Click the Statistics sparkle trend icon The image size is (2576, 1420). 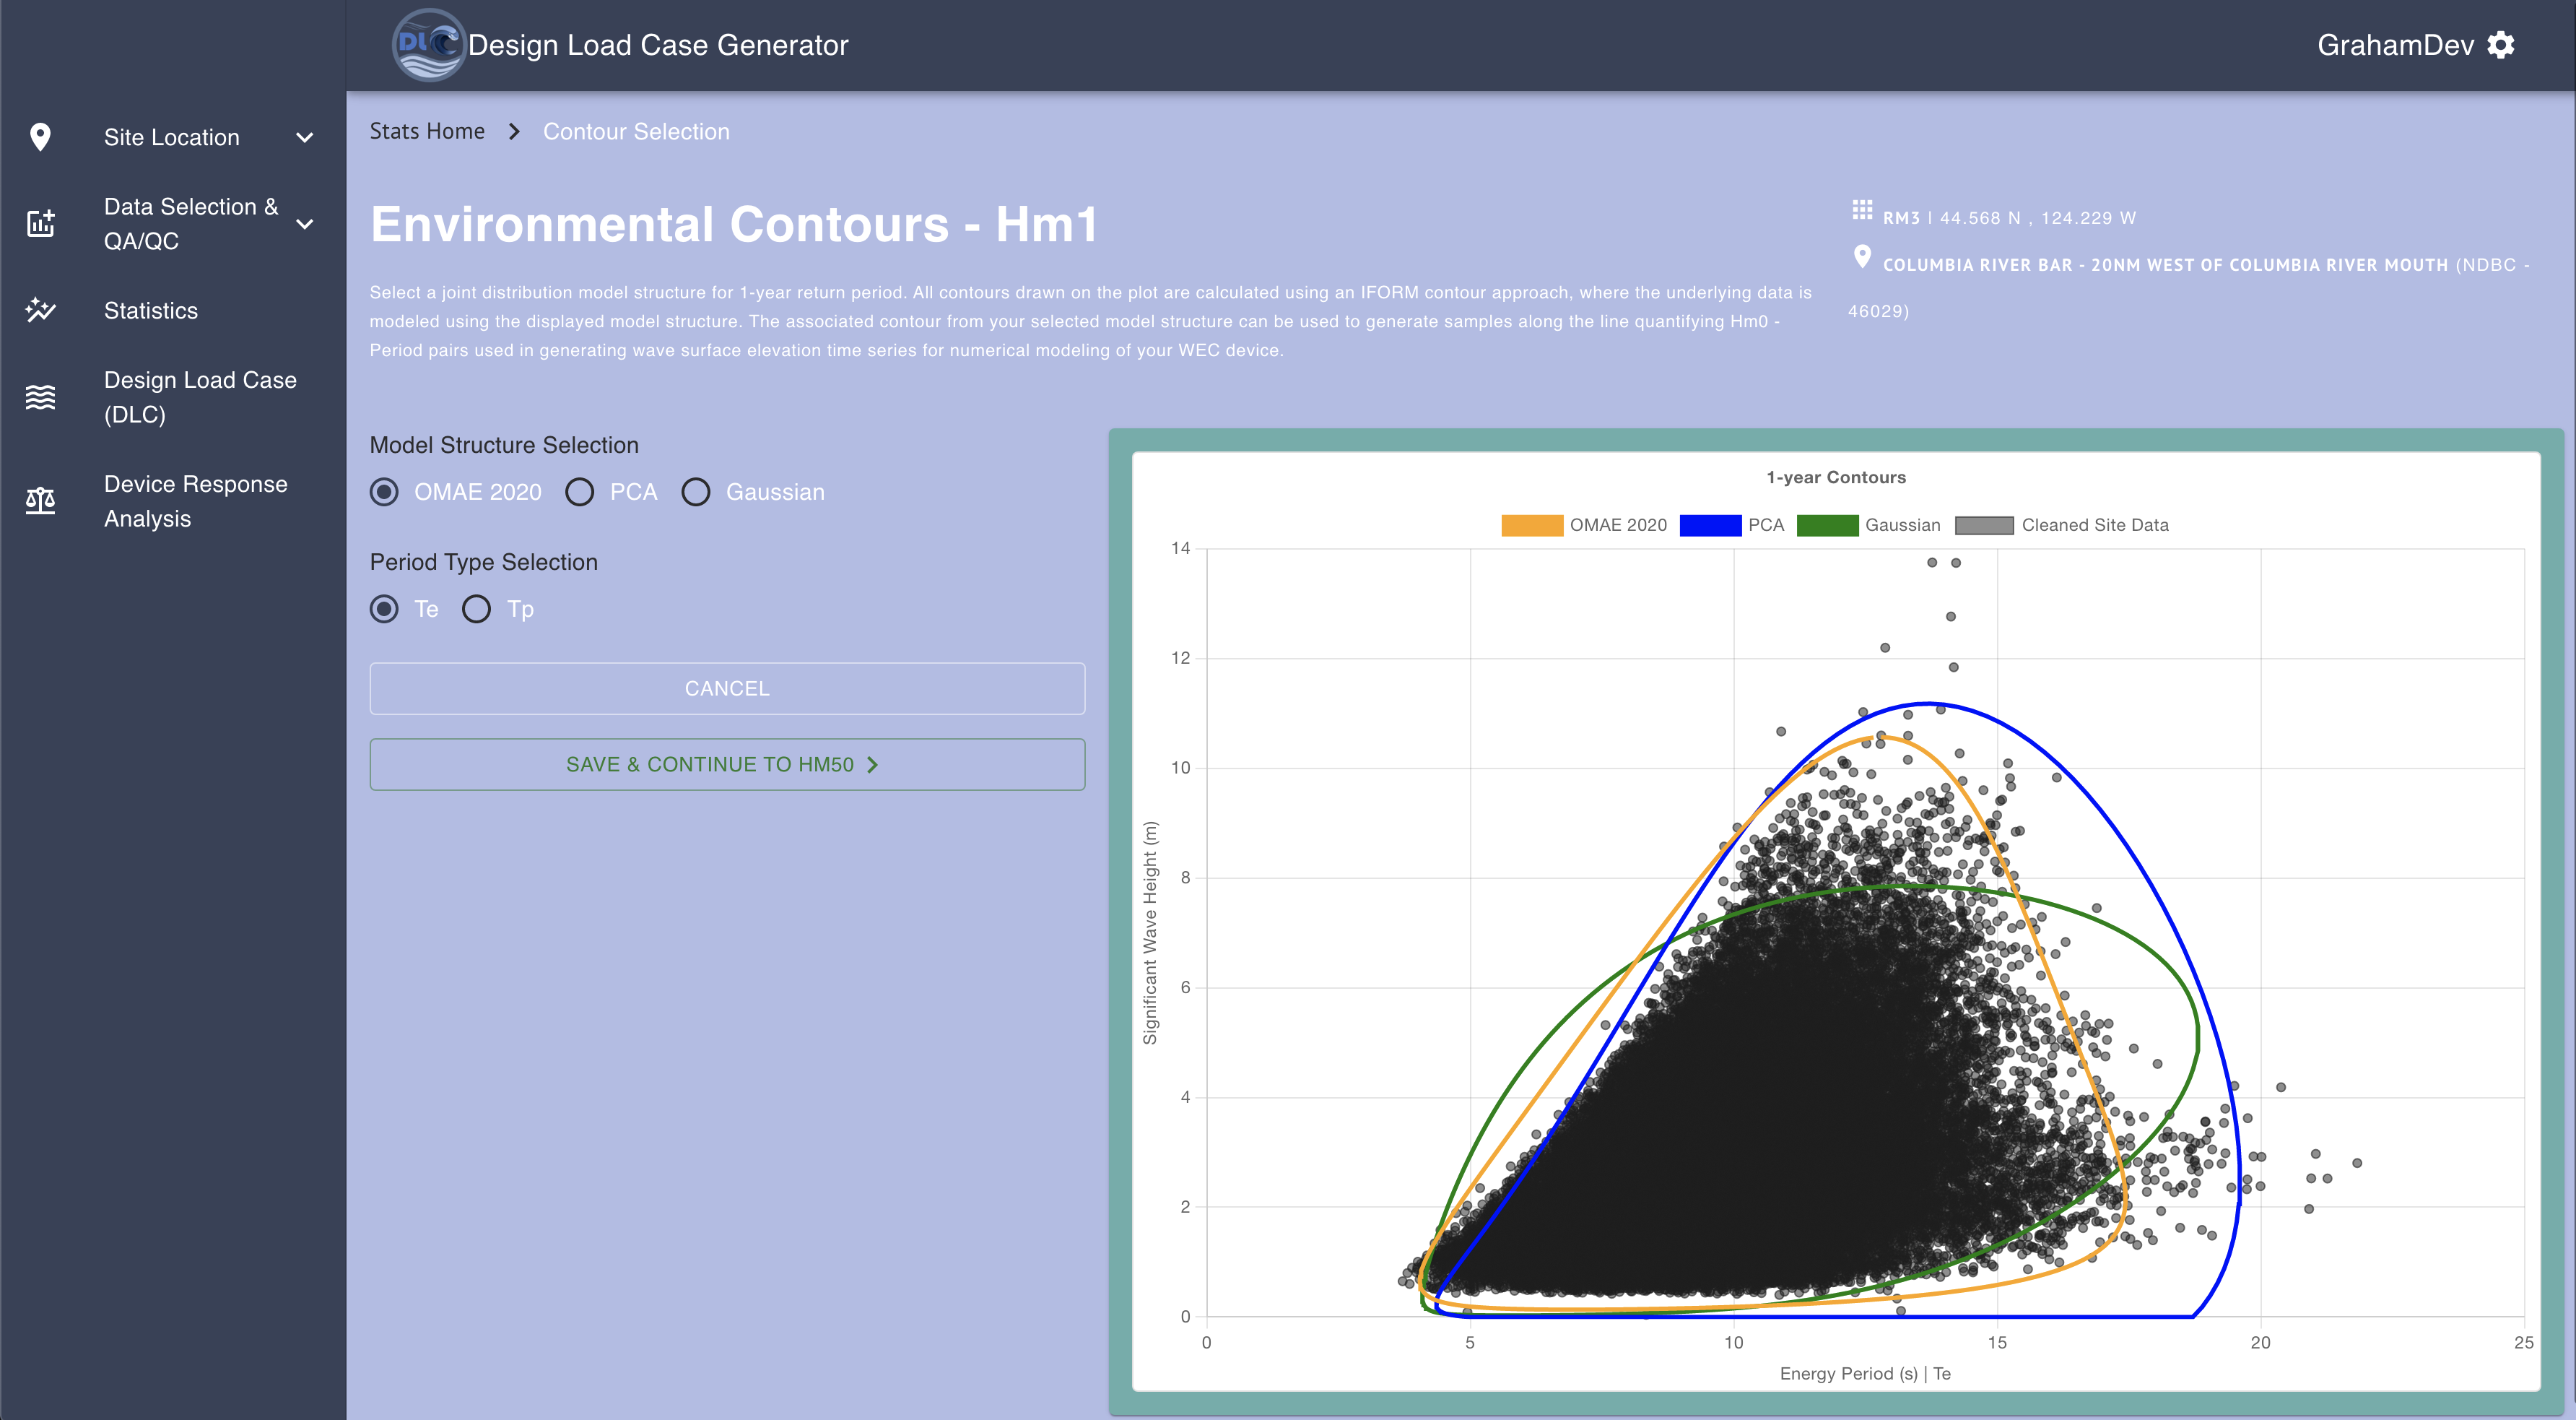(x=40, y=310)
